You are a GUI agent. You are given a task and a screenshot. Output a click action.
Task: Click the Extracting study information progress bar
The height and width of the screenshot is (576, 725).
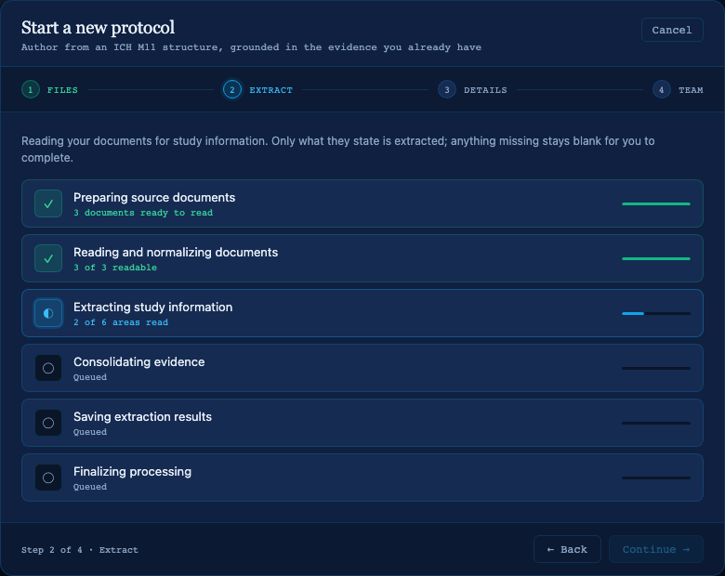coord(655,313)
